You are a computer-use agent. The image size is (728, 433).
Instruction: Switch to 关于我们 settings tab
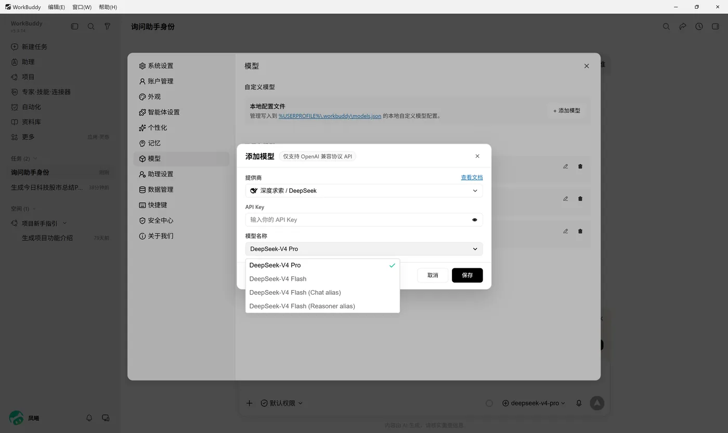(x=181, y=236)
